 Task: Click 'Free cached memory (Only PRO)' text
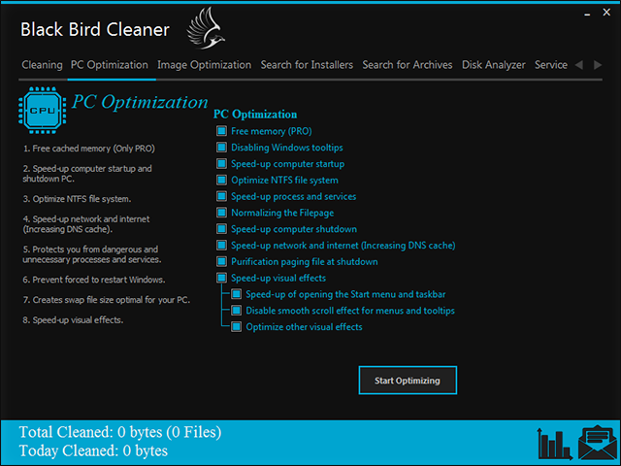pos(89,149)
